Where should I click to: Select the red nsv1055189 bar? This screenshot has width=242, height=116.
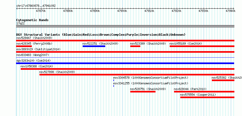tap(202, 46)
